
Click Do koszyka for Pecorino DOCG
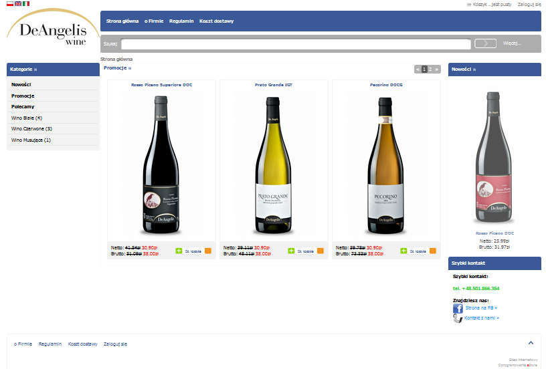coord(418,251)
